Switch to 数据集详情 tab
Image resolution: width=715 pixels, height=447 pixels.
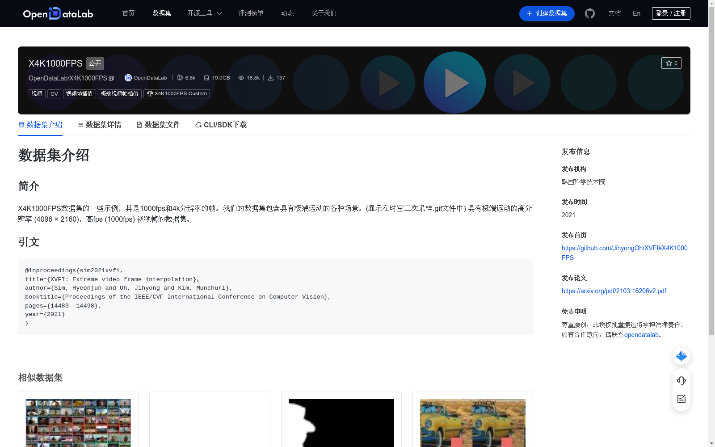coord(99,125)
